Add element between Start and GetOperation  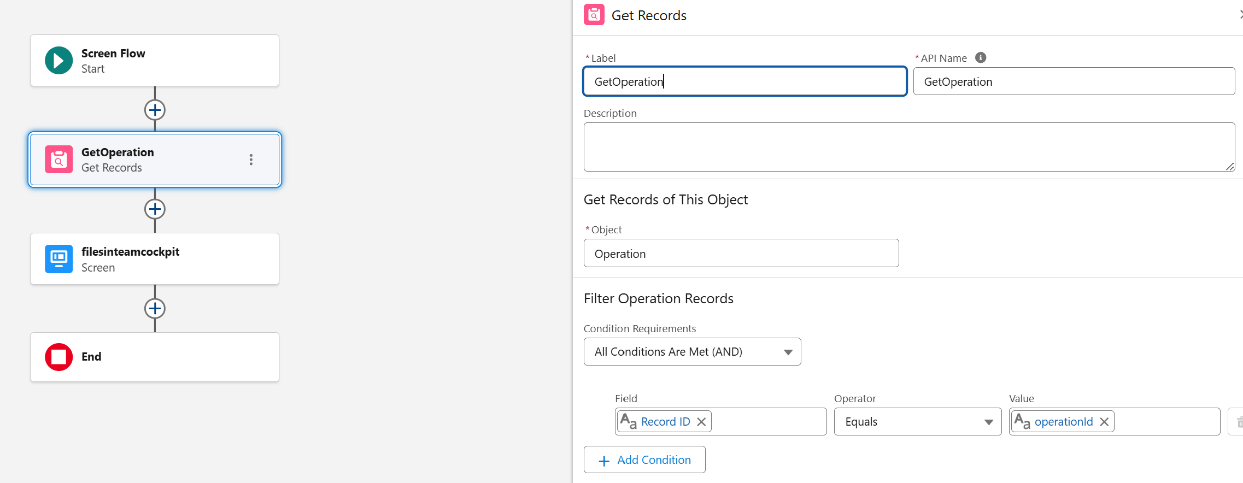tap(155, 110)
